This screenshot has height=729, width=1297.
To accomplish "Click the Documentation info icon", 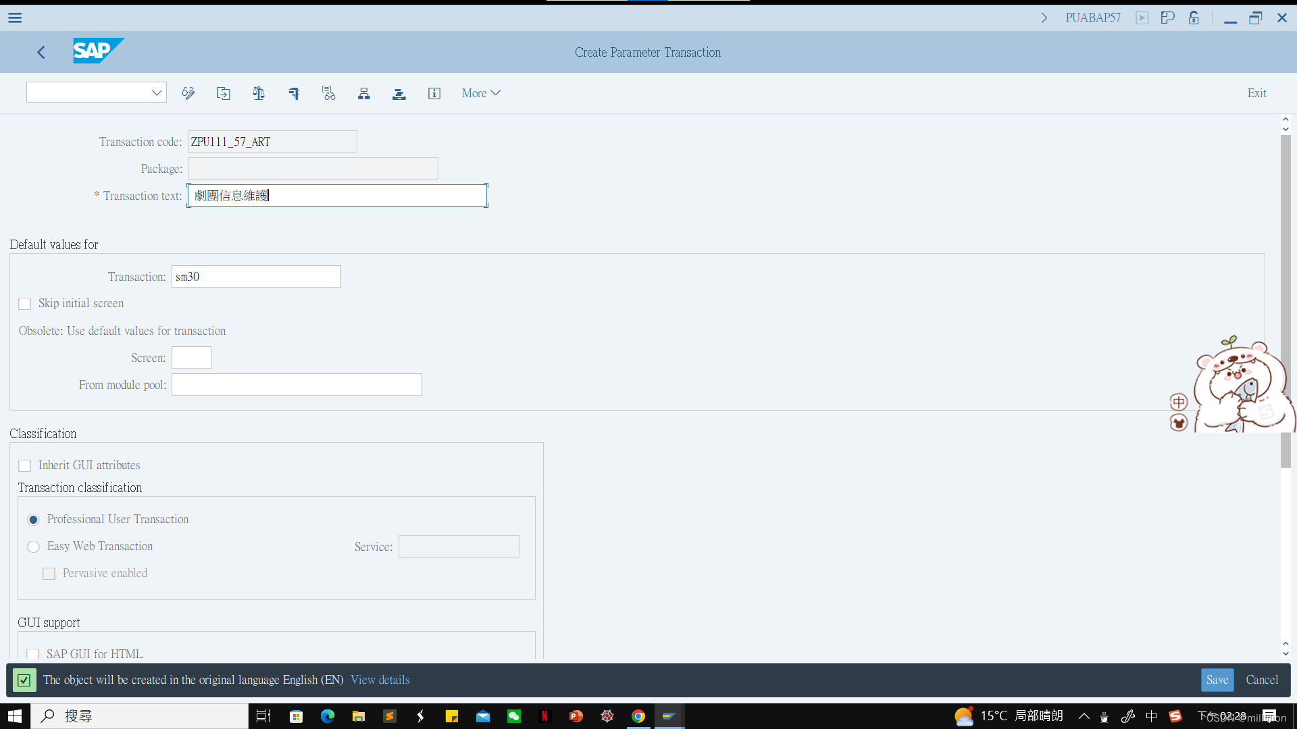I will 434,93.
